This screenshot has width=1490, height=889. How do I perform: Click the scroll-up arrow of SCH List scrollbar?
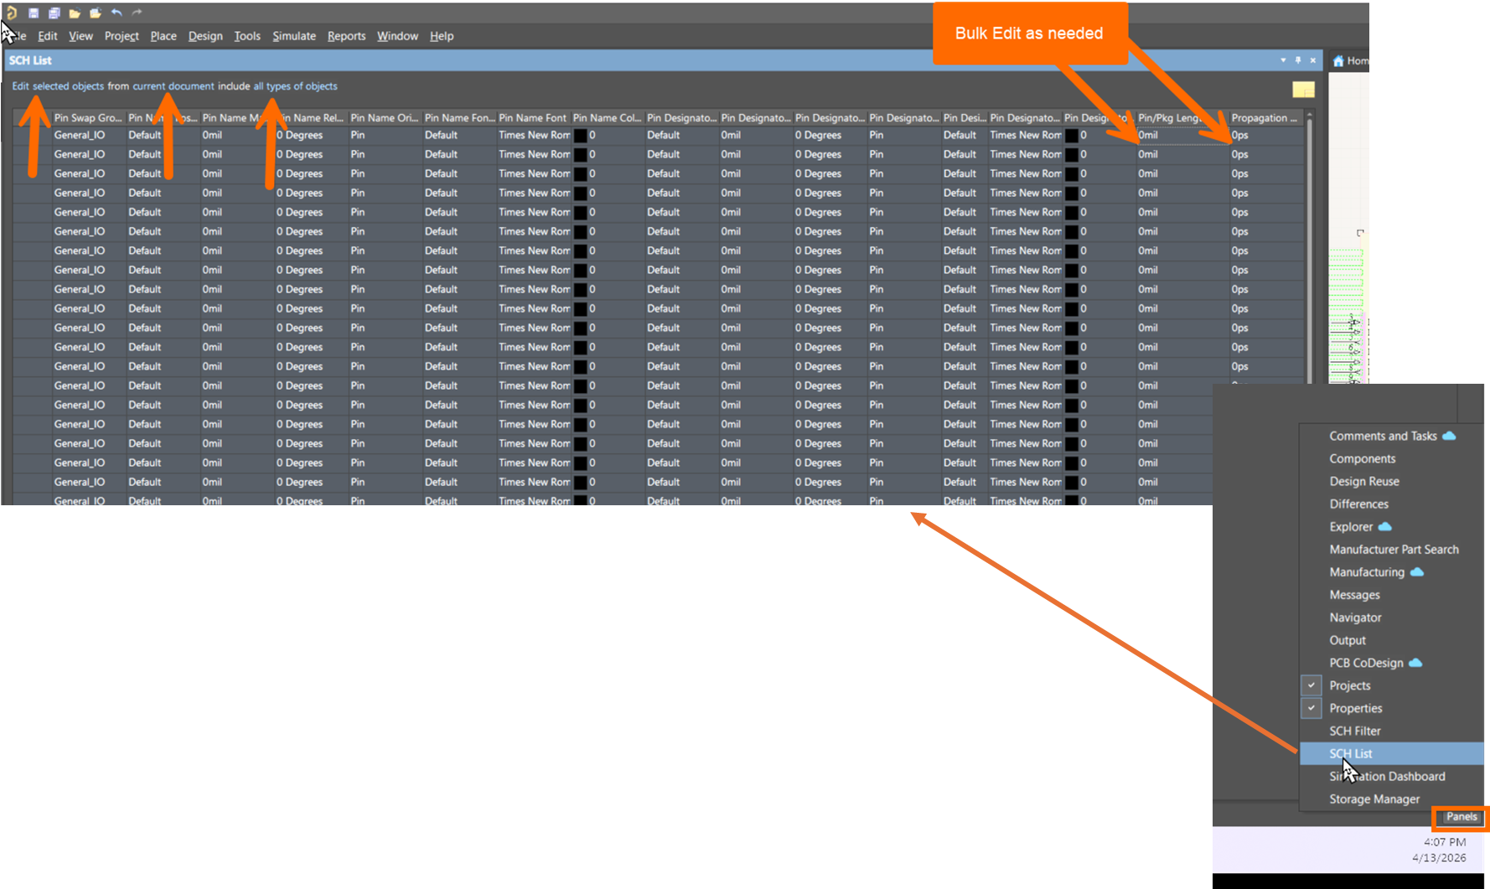pyautogui.click(x=1309, y=115)
